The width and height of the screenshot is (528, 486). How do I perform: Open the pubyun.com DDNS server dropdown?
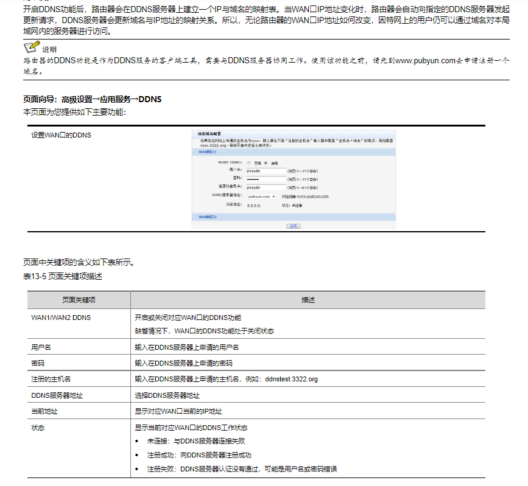262,196
